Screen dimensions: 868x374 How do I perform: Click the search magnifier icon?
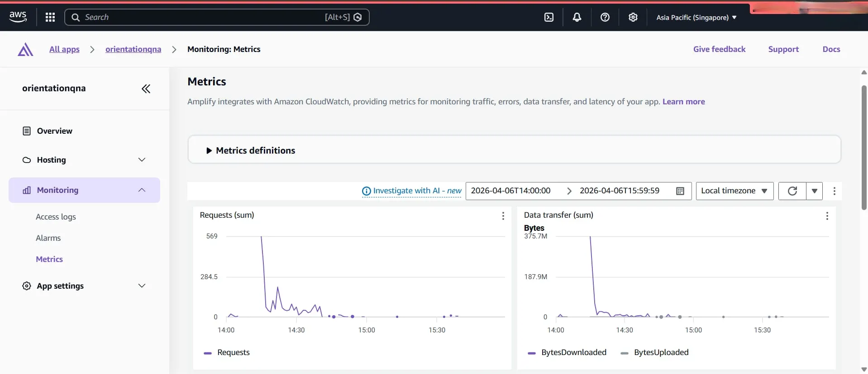(76, 17)
